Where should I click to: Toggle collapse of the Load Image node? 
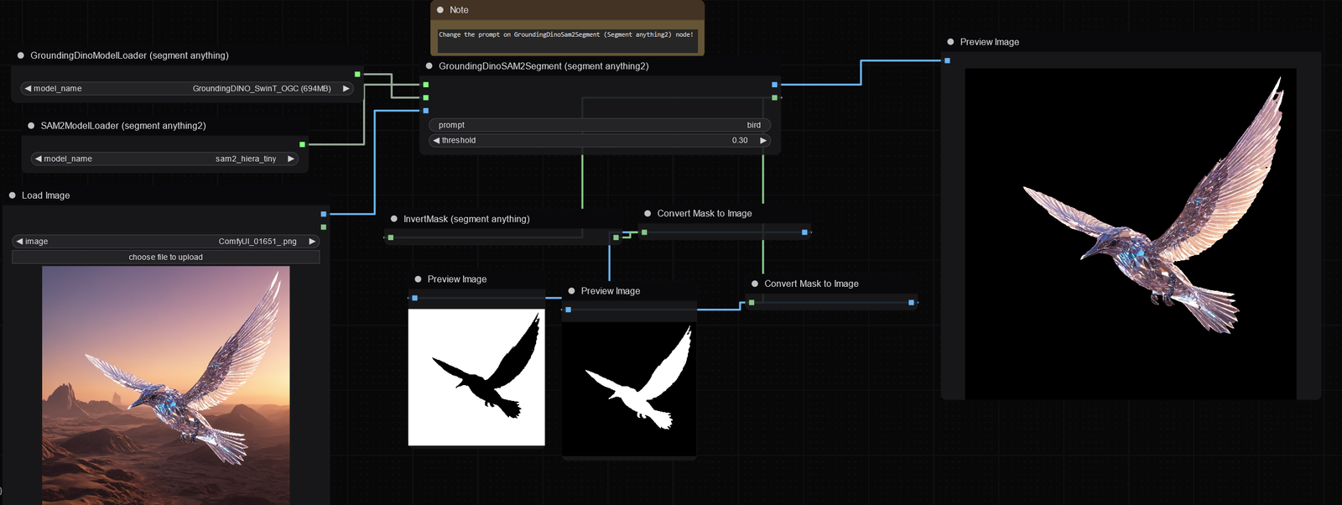coord(13,195)
